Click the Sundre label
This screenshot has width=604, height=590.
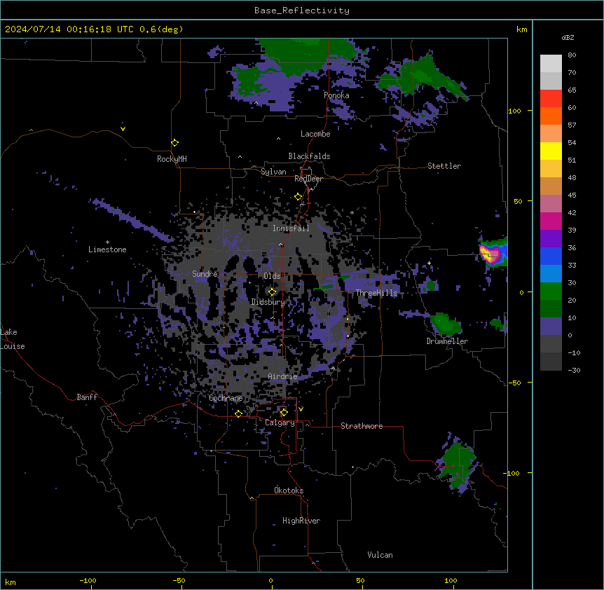[x=205, y=274]
